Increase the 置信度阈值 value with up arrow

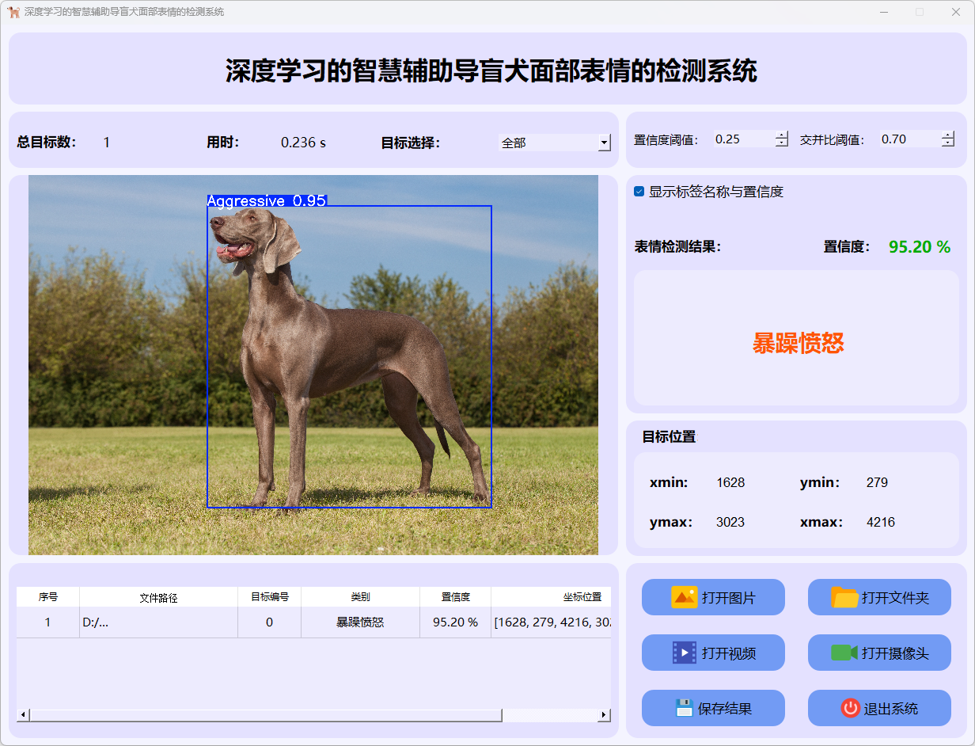pos(782,135)
